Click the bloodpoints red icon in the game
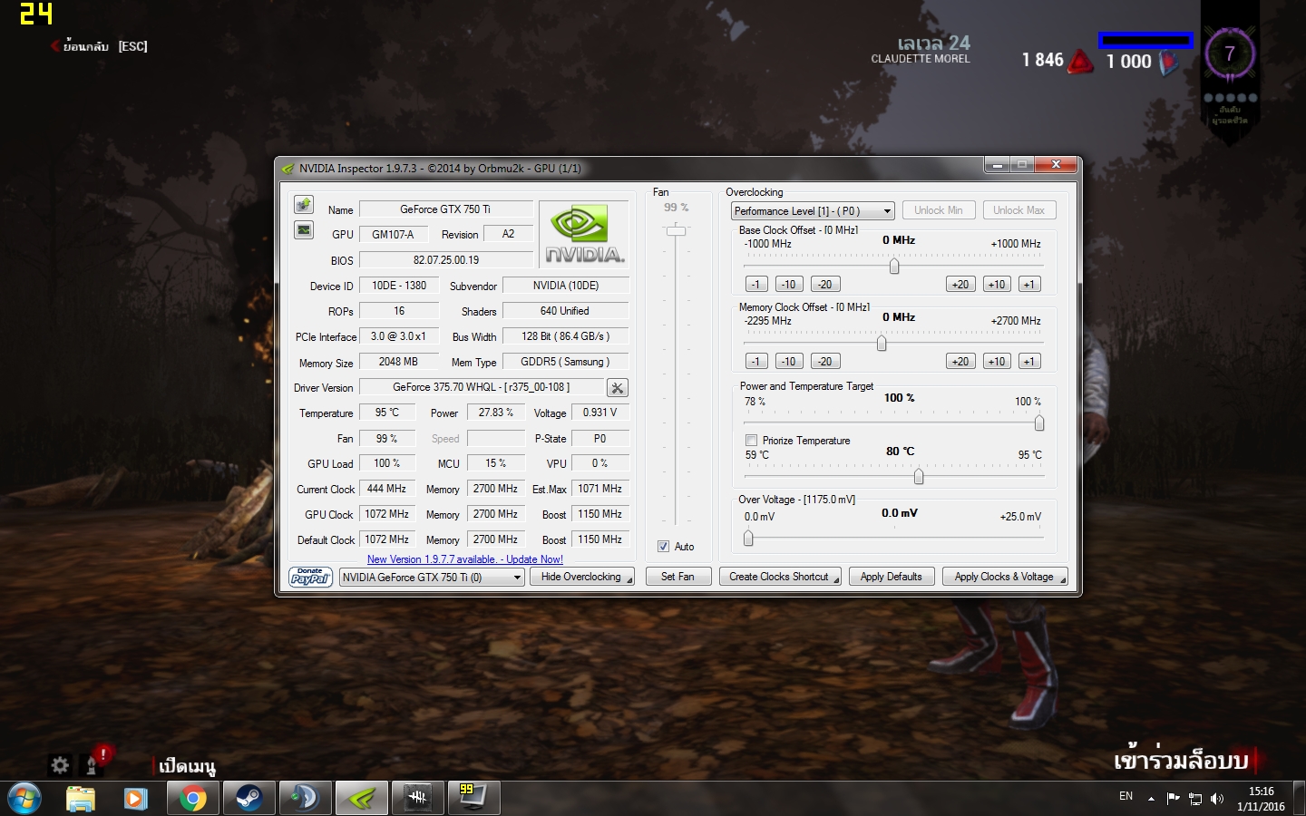The width and height of the screenshot is (1306, 816). [x=1080, y=61]
